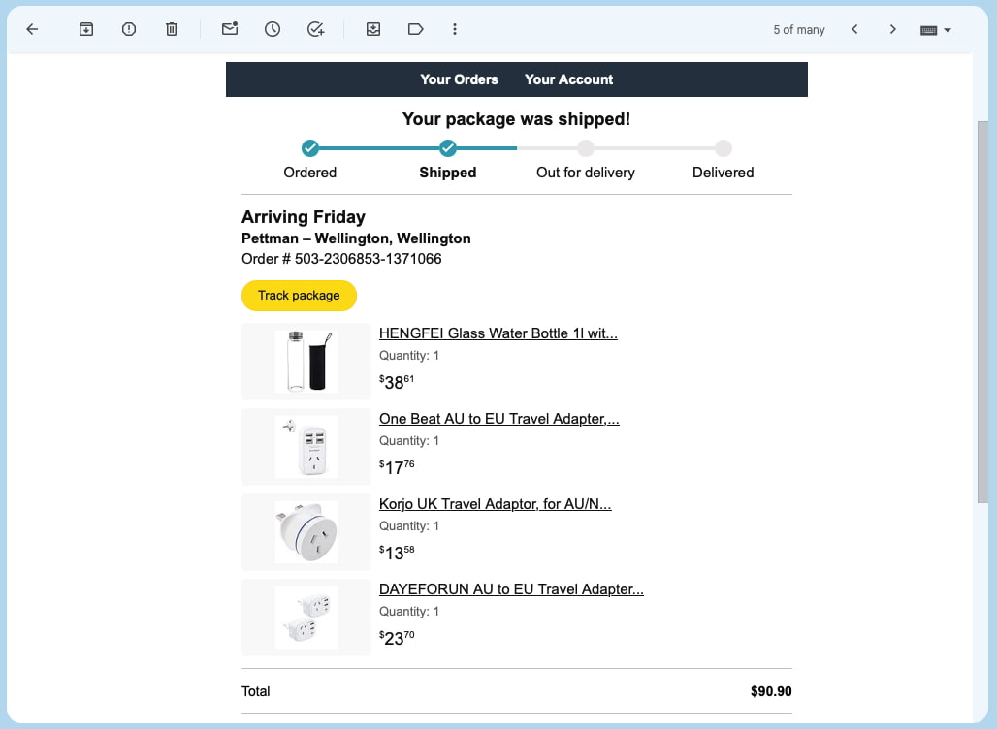Archive this email
The image size is (997, 729).
pos(85,29)
